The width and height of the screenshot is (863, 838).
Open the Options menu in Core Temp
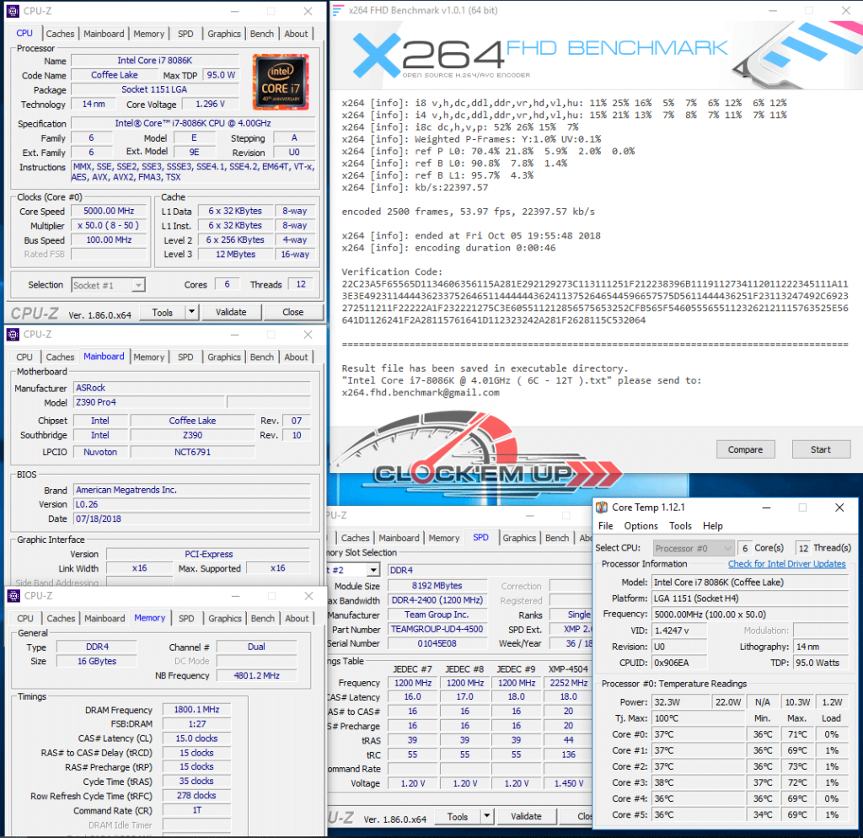click(x=641, y=526)
